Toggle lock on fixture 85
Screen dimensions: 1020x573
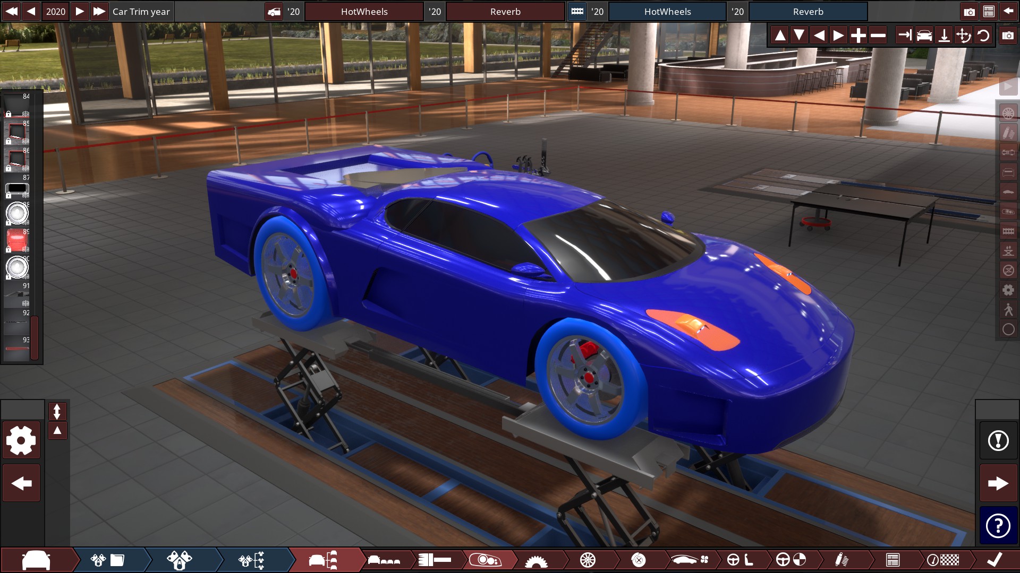point(8,141)
